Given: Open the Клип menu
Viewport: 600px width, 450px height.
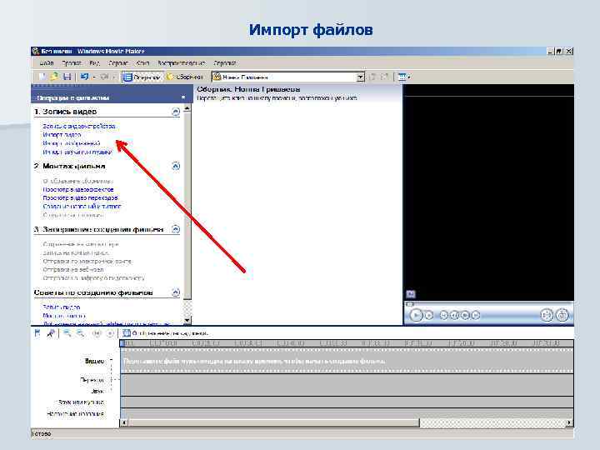Looking at the screenshot, I should (142, 62).
